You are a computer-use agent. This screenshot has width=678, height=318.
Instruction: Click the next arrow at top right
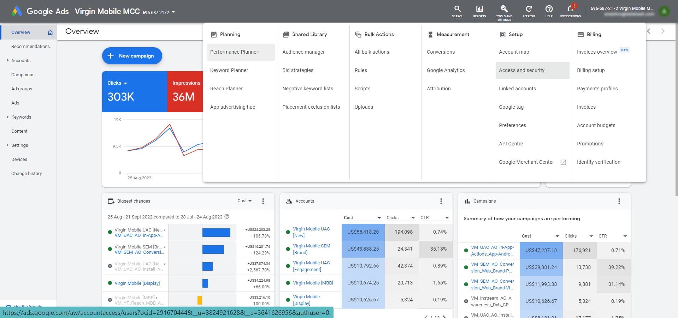pos(663,31)
